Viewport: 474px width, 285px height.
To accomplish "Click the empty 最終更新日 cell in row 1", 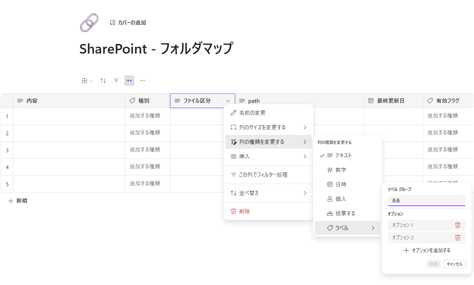I will point(393,116).
